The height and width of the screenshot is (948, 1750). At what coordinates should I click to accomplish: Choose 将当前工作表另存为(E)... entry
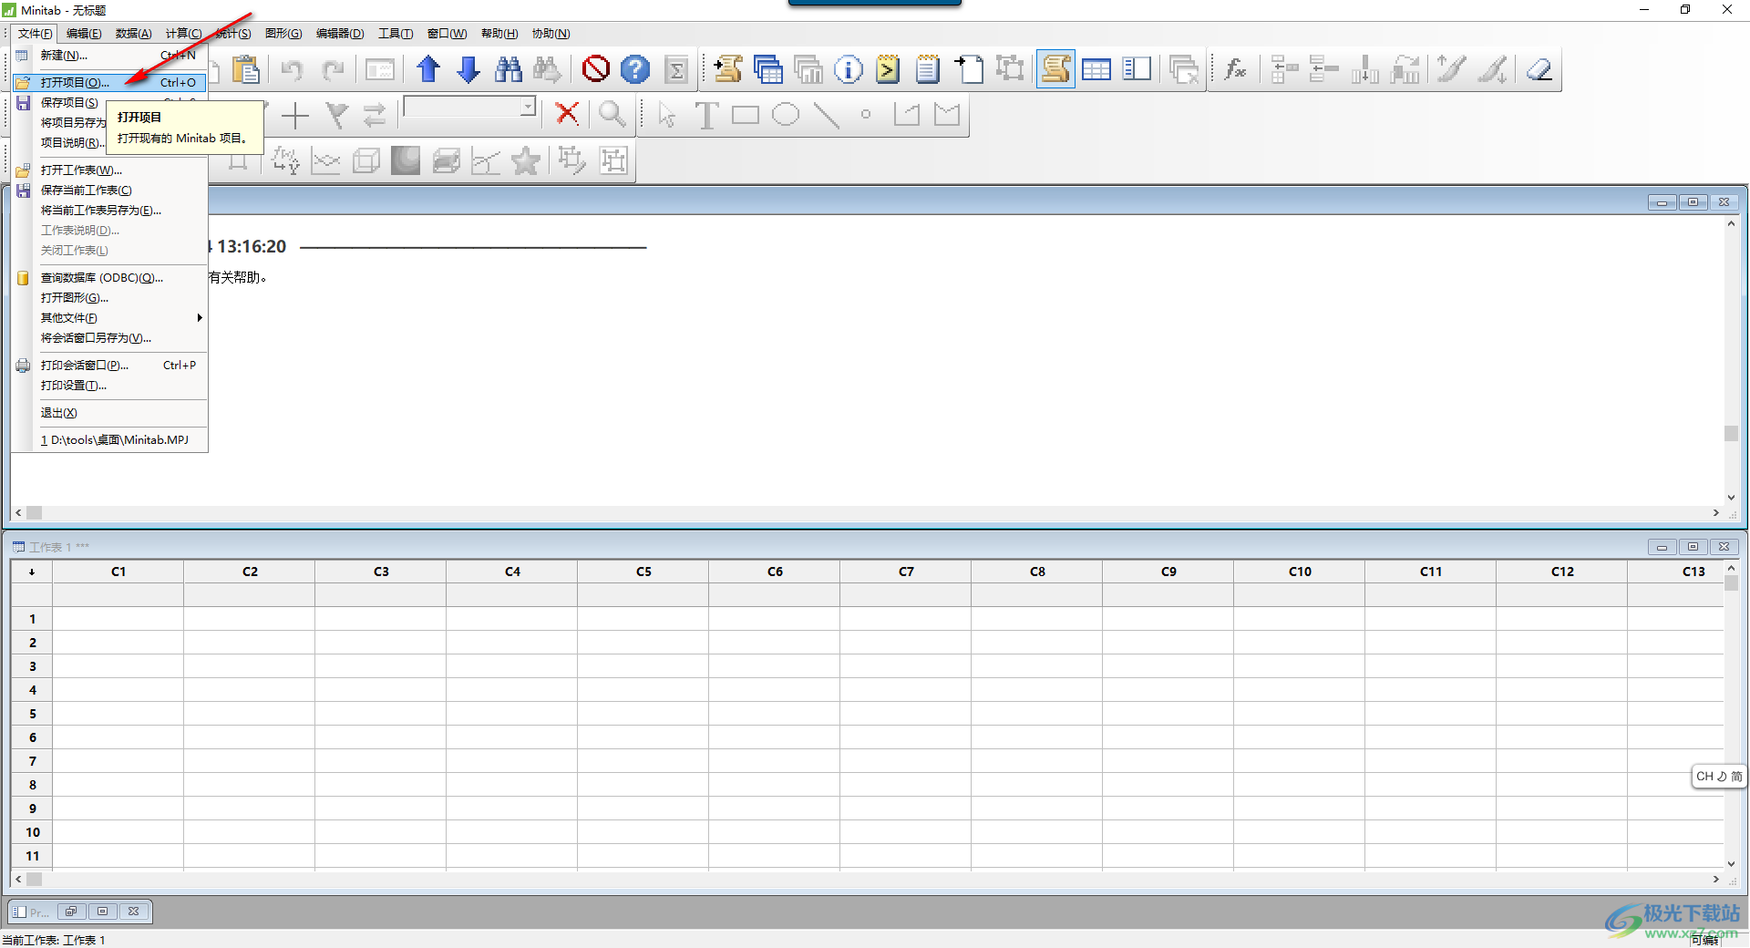(109, 211)
